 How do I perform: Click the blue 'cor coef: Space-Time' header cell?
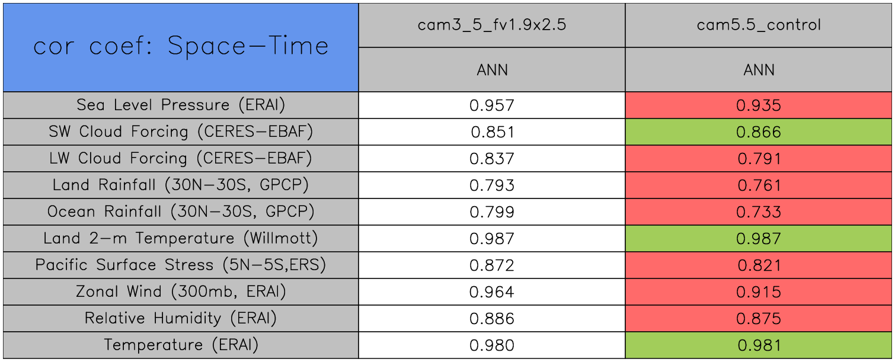point(181,47)
